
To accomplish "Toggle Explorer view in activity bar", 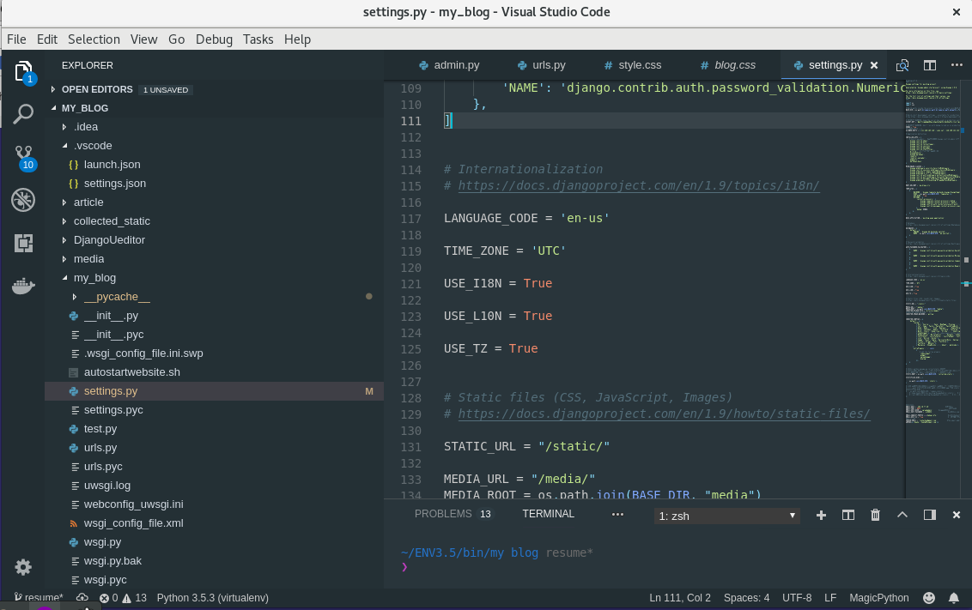I will [x=23, y=70].
